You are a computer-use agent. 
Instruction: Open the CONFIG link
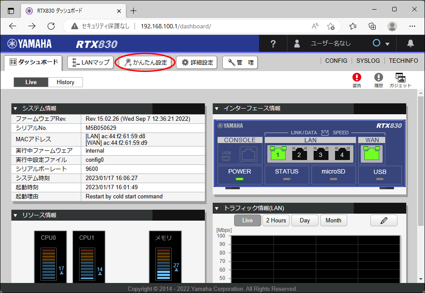(x=336, y=61)
